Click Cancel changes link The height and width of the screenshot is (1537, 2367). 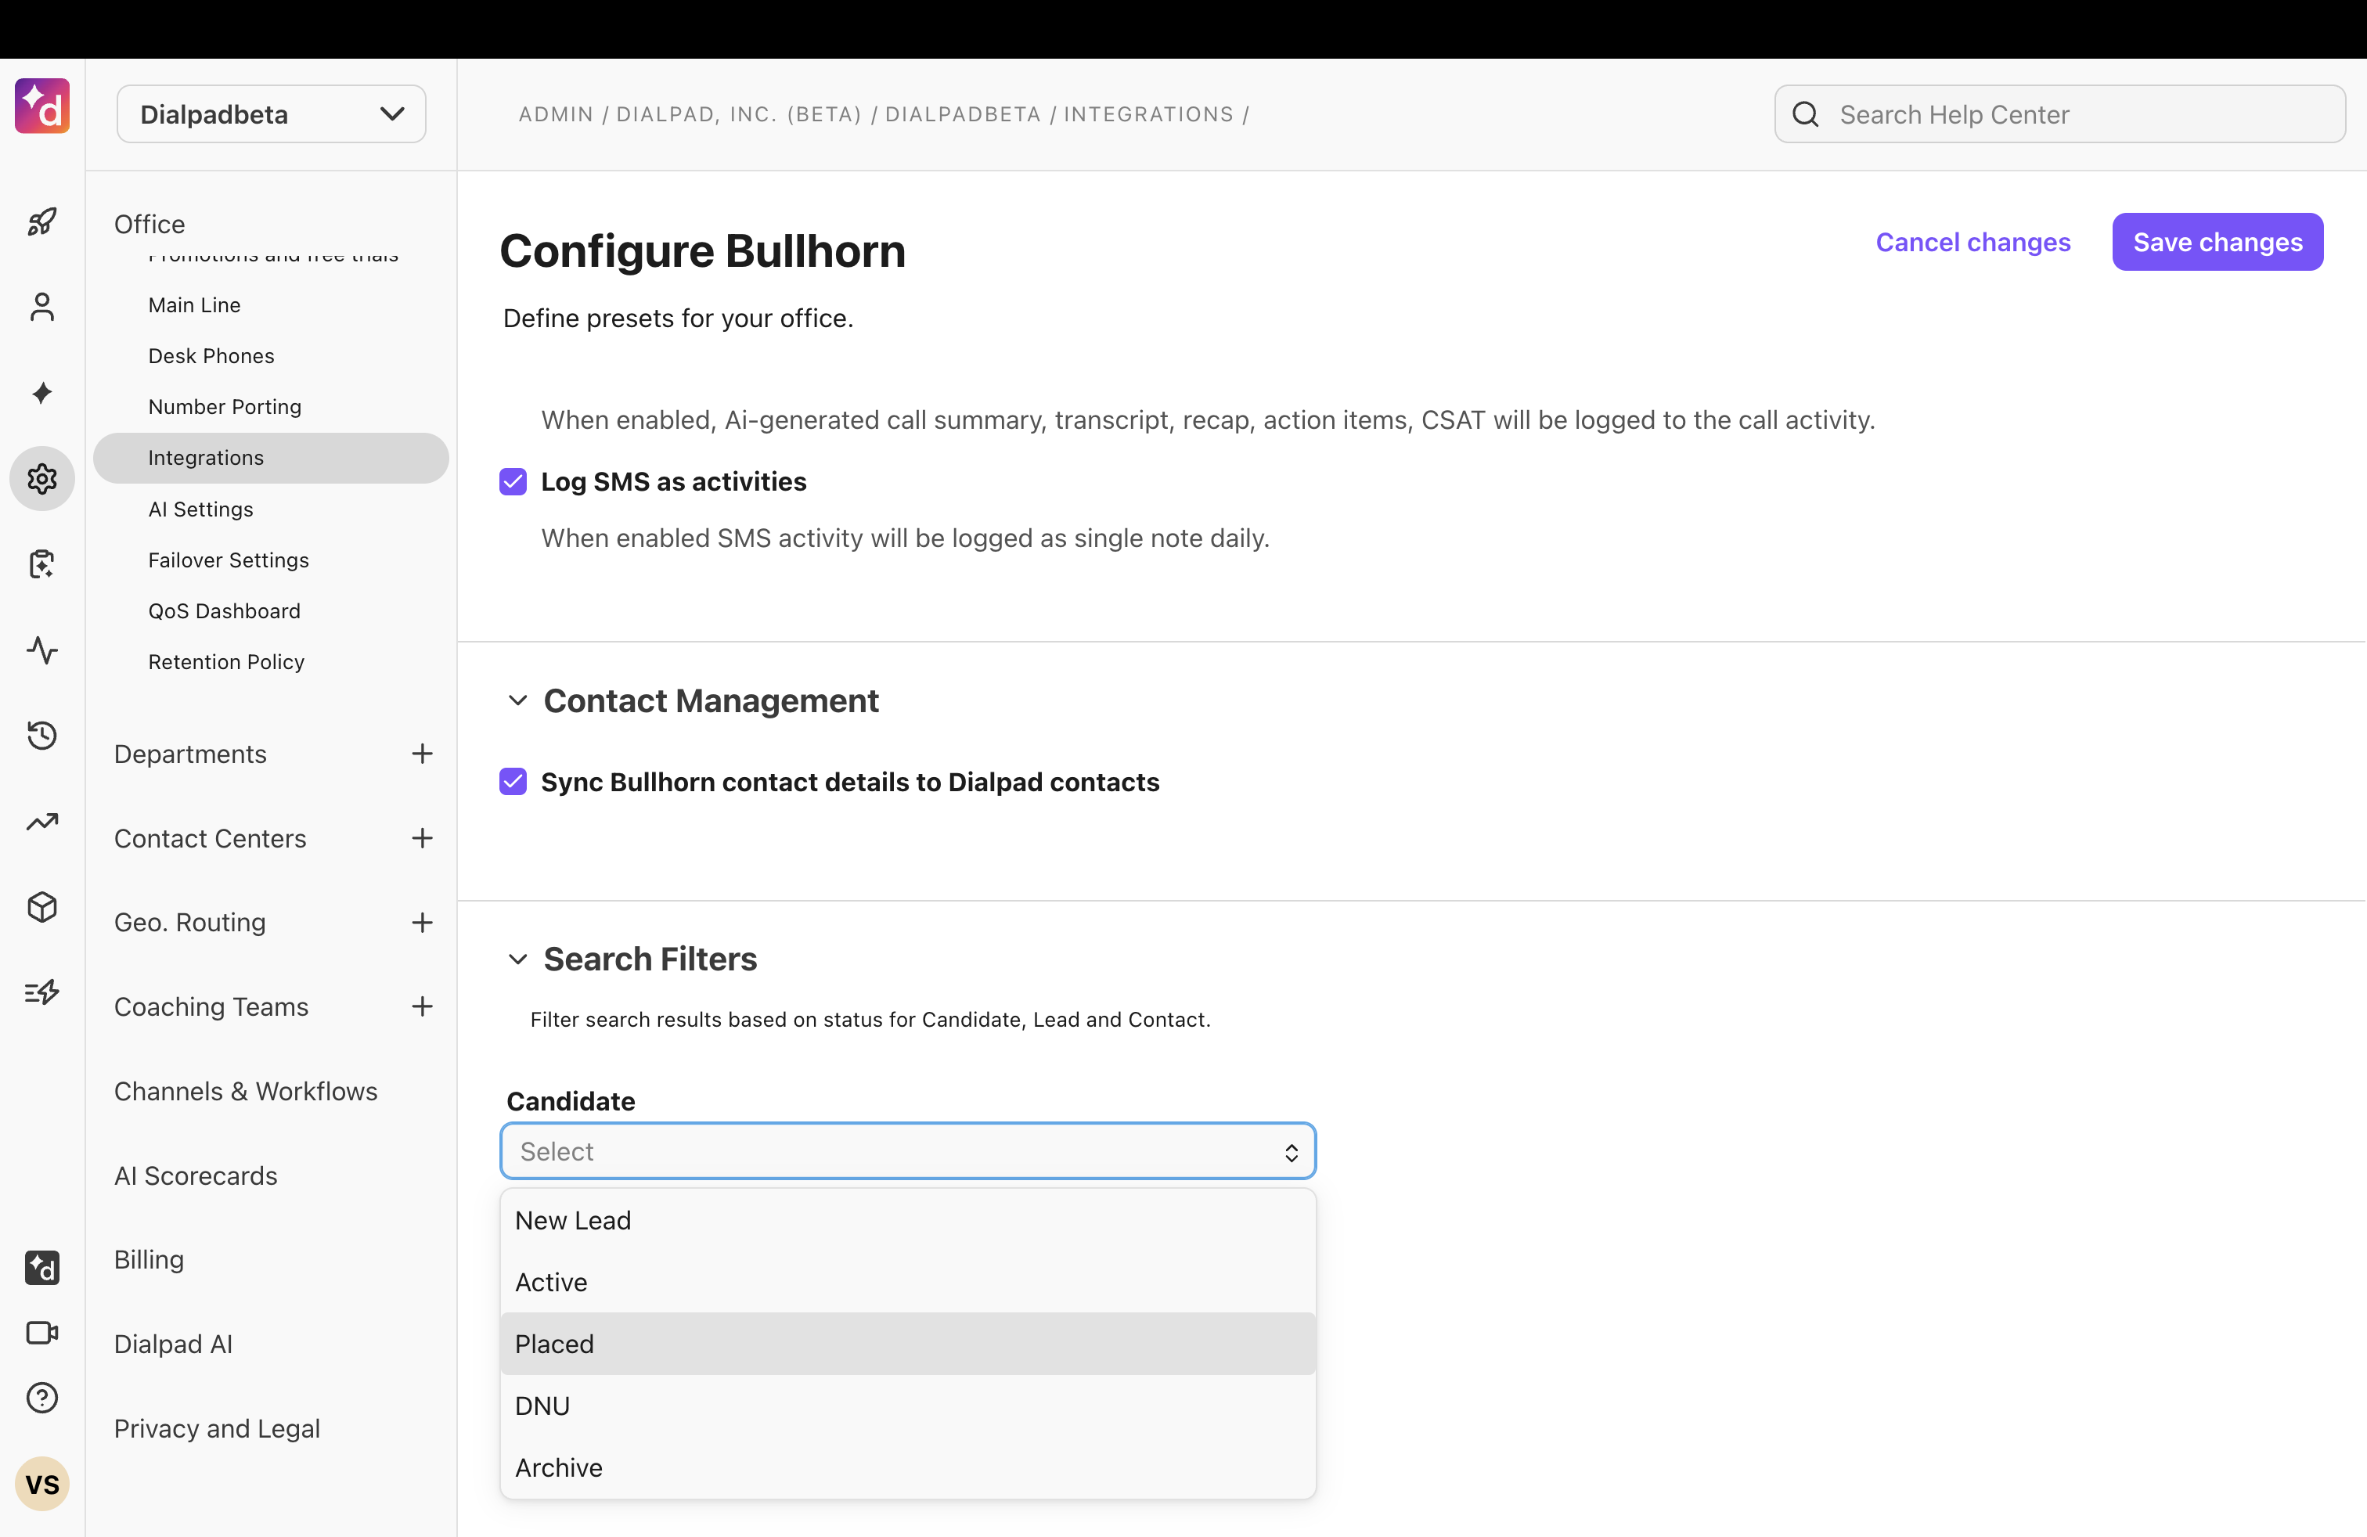pyautogui.click(x=1973, y=242)
